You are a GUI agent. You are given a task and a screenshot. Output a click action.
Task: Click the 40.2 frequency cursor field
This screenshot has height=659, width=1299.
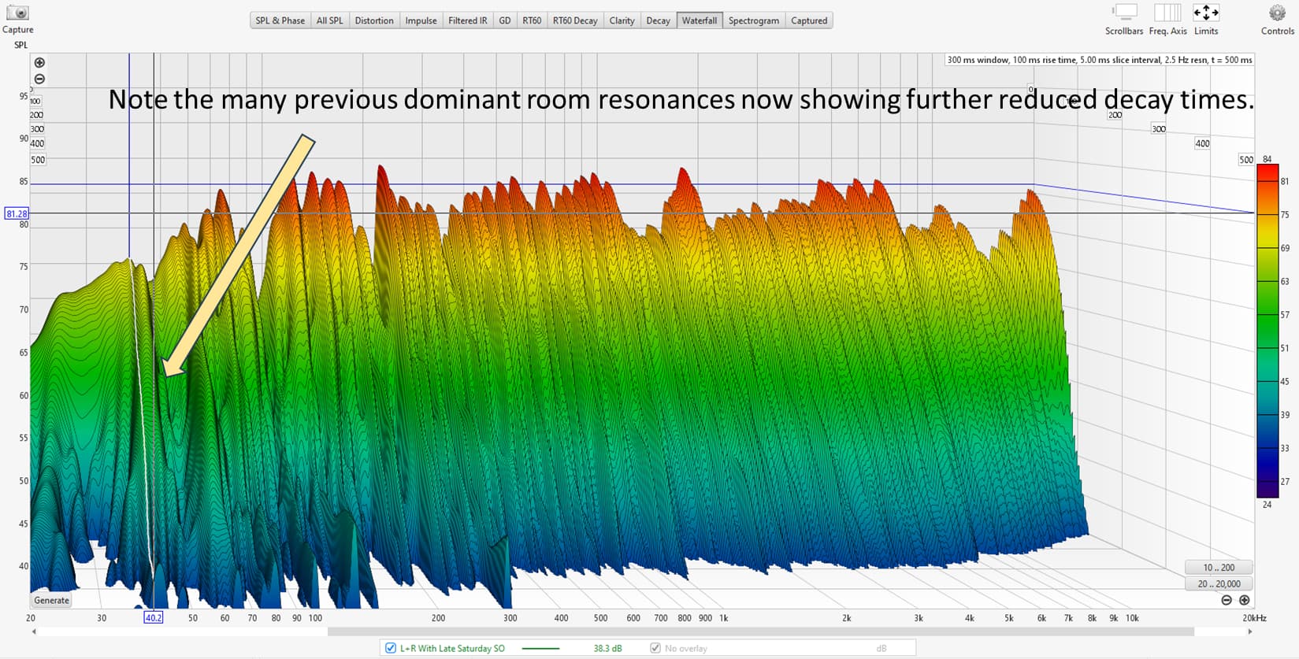click(153, 618)
